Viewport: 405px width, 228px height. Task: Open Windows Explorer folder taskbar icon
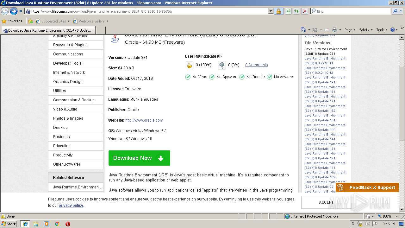click(x=36, y=224)
